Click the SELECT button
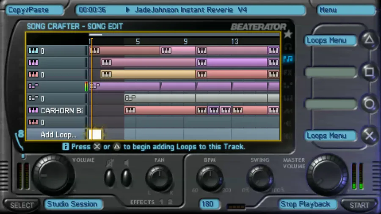The width and height of the screenshot is (381, 214). click(22, 205)
